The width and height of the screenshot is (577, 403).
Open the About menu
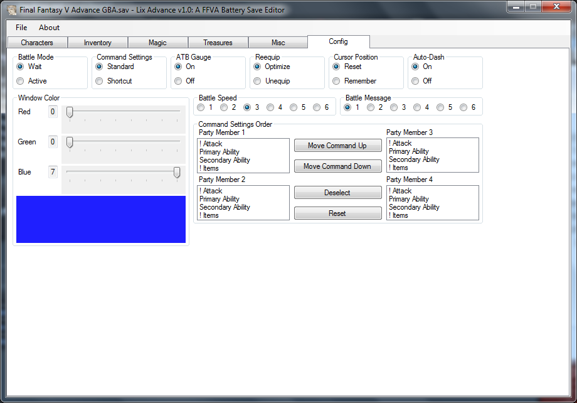50,28
